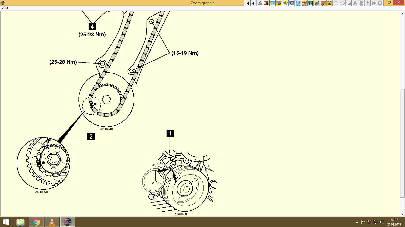The height and width of the screenshot is (227, 405).
Task: Open the Windows Start menu
Action: click(x=5, y=222)
